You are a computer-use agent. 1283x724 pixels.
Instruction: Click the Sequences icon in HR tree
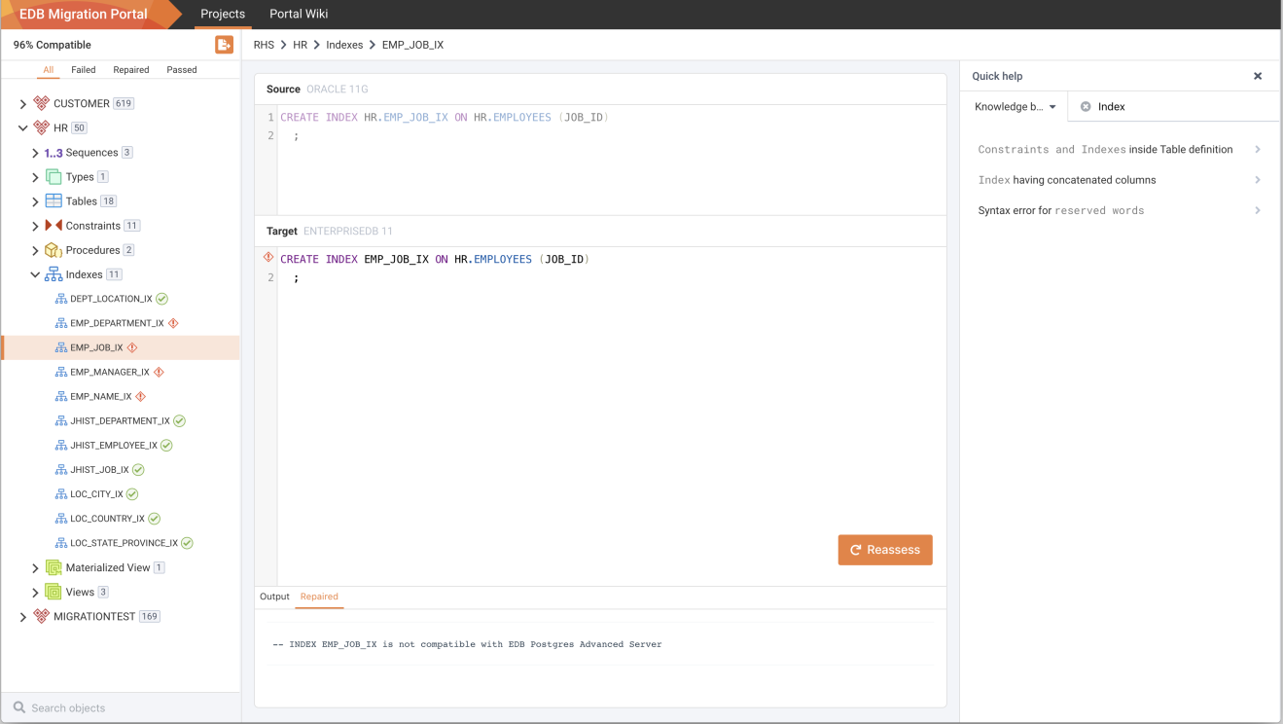pos(53,153)
